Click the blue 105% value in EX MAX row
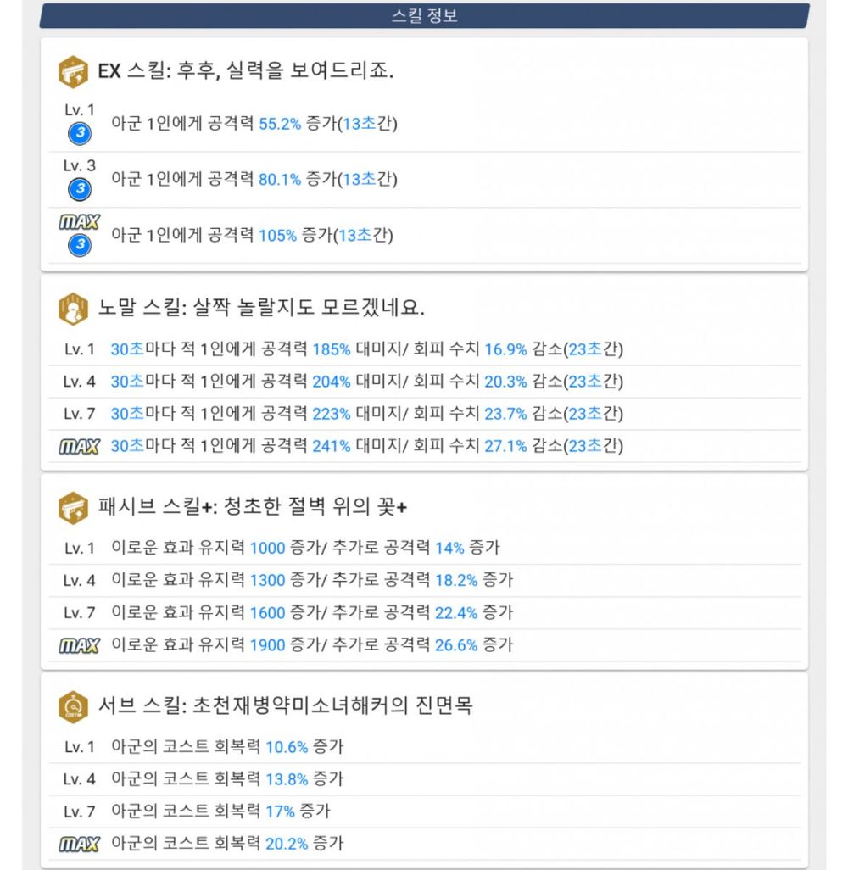This screenshot has width=848, height=870. (x=277, y=236)
